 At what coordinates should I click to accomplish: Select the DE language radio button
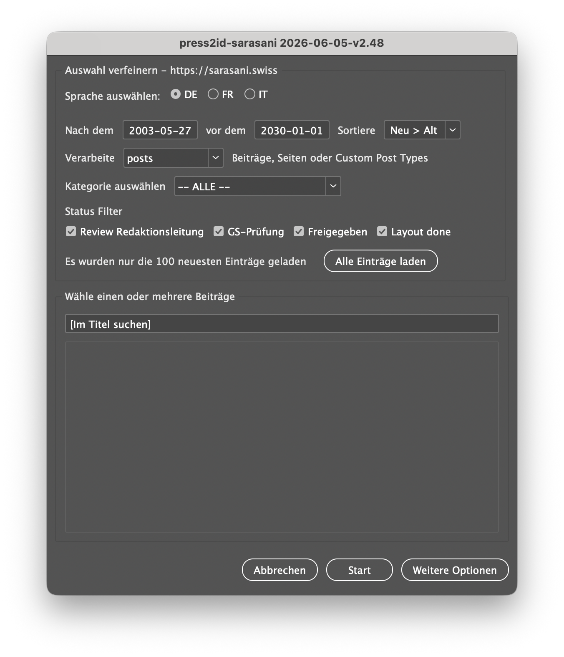click(x=176, y=94)
